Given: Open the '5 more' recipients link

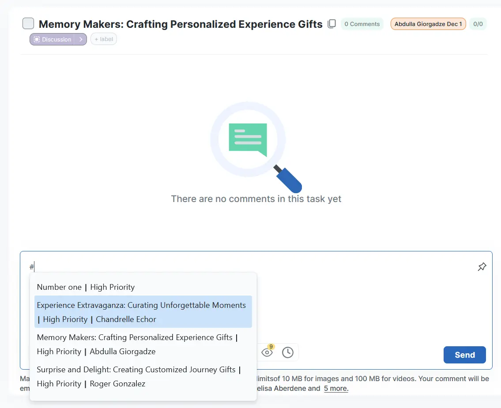Looking at the screenshot, I should pyautogui.click(x=336, y=389).
